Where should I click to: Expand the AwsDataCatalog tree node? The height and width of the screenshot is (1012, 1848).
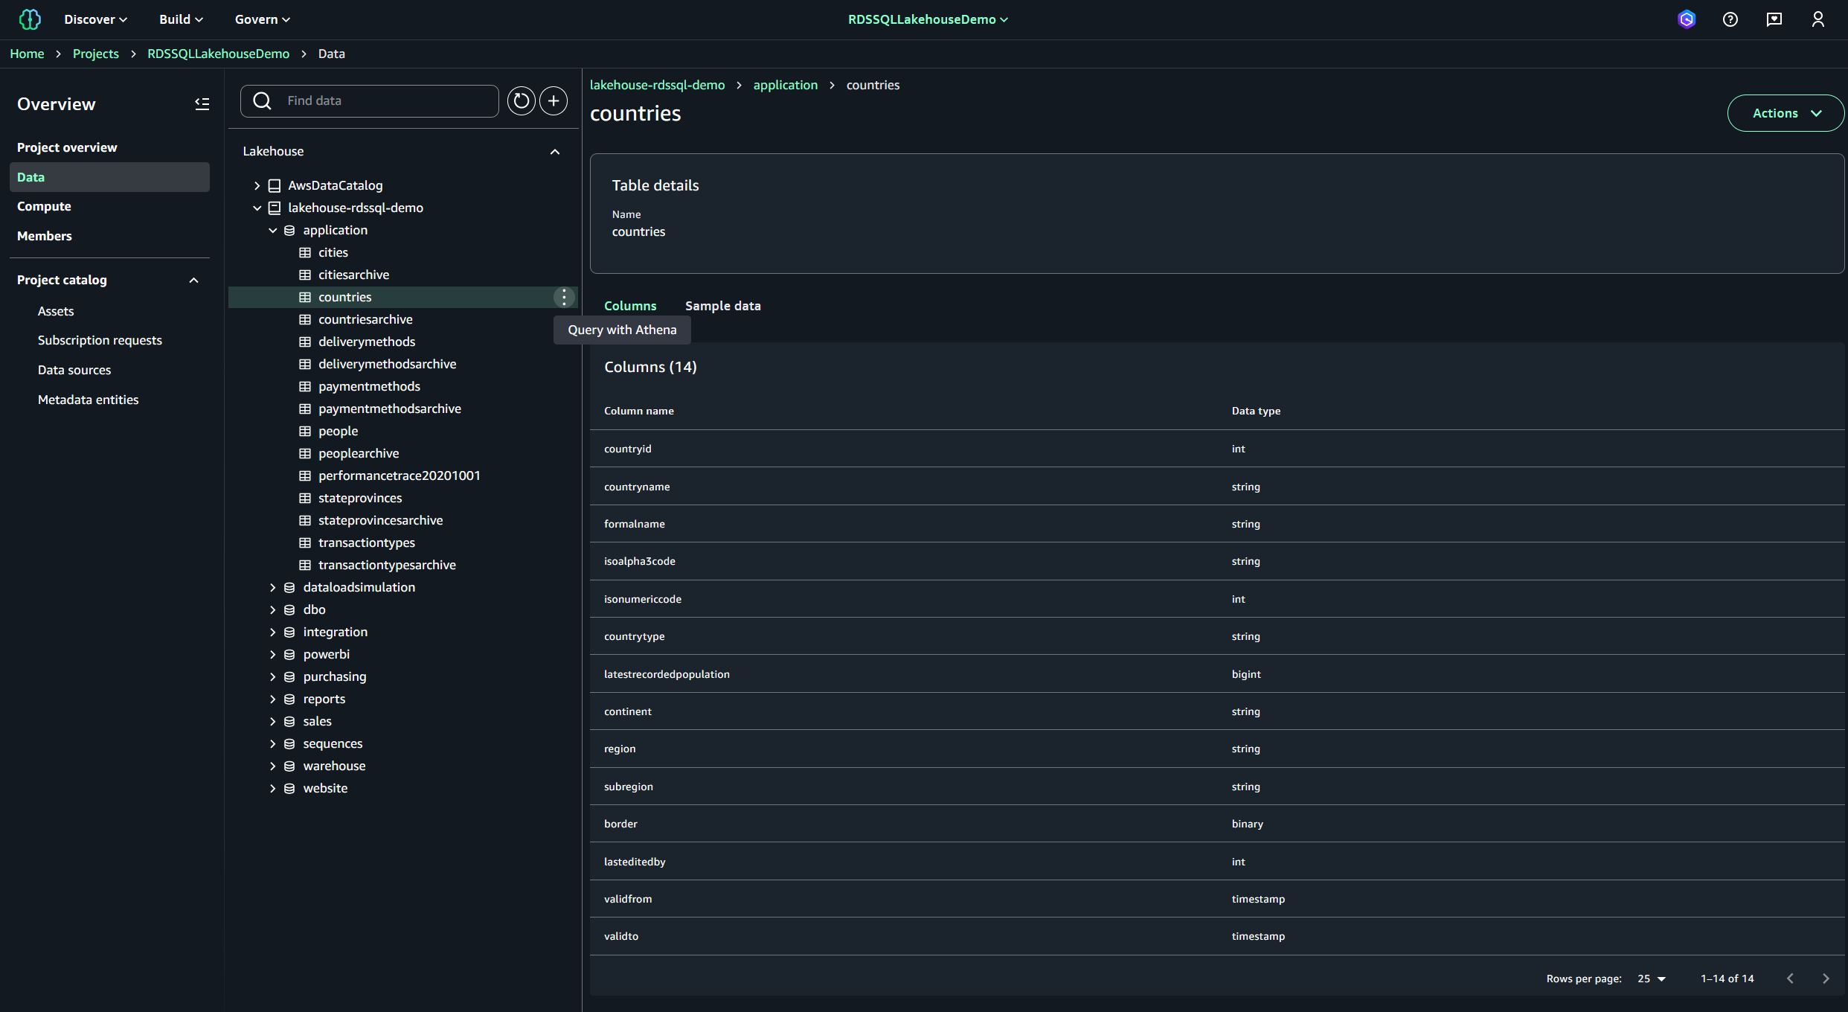[257, 185]
